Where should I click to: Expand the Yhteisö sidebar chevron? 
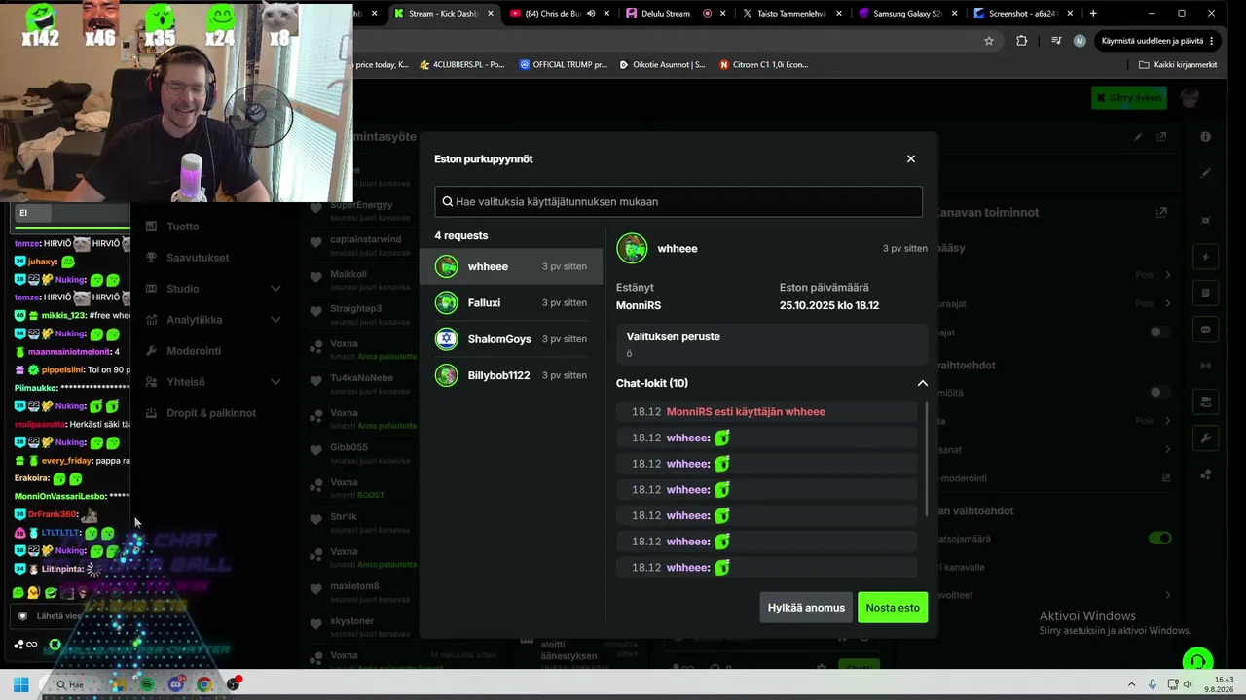(x=275, y=382)
